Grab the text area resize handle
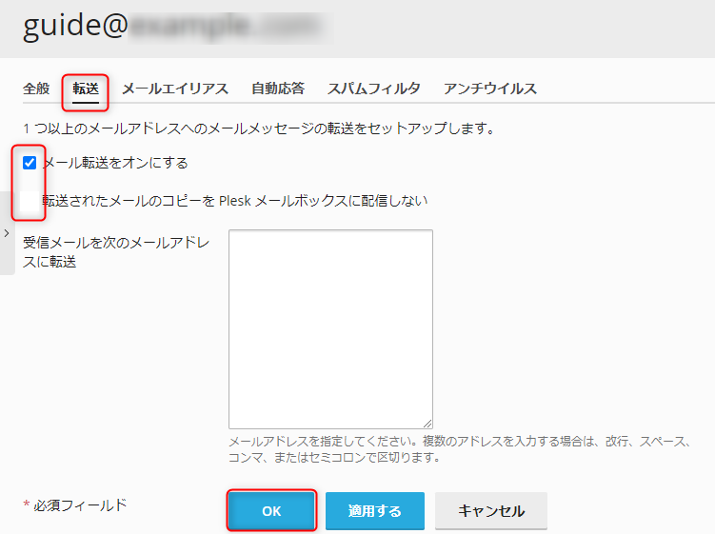The image size is (715, 534). 427,424
